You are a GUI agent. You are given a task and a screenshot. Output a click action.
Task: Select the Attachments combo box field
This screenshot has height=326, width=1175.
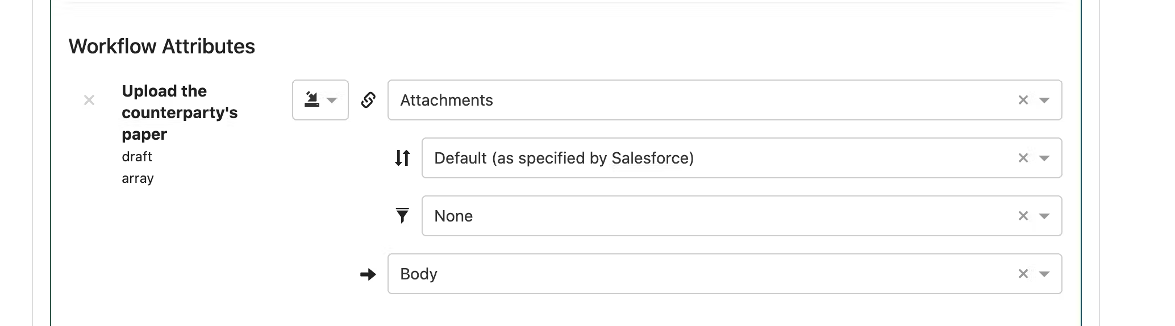(724, 100)
